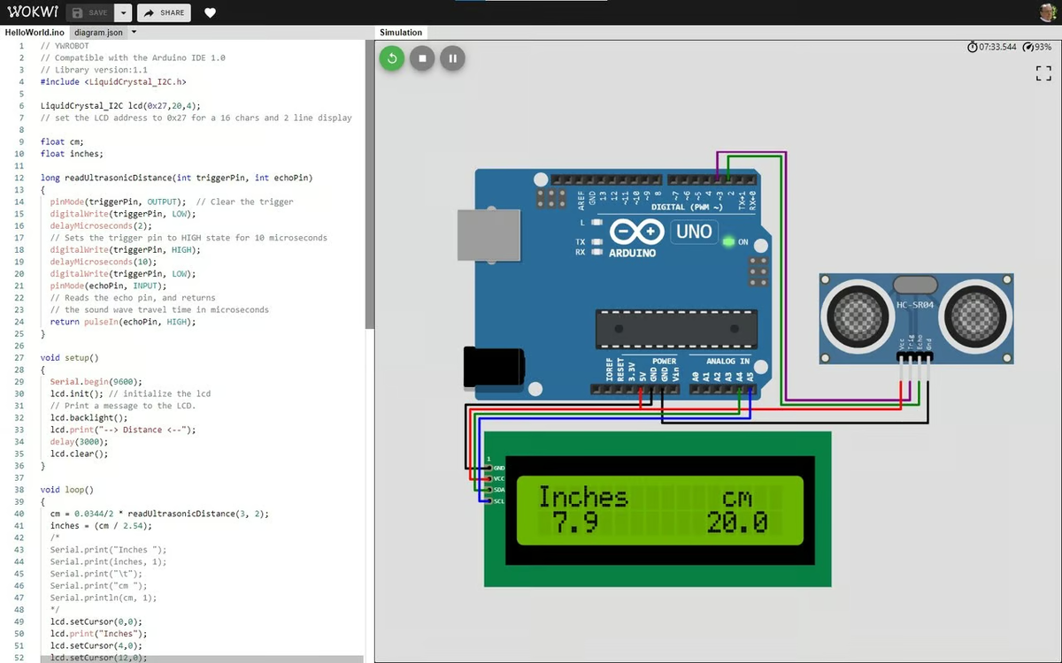The height and width of the screenshot is (663, 1062).
Task: Click line number 40 in the gutter
Action: pos(19,514)
